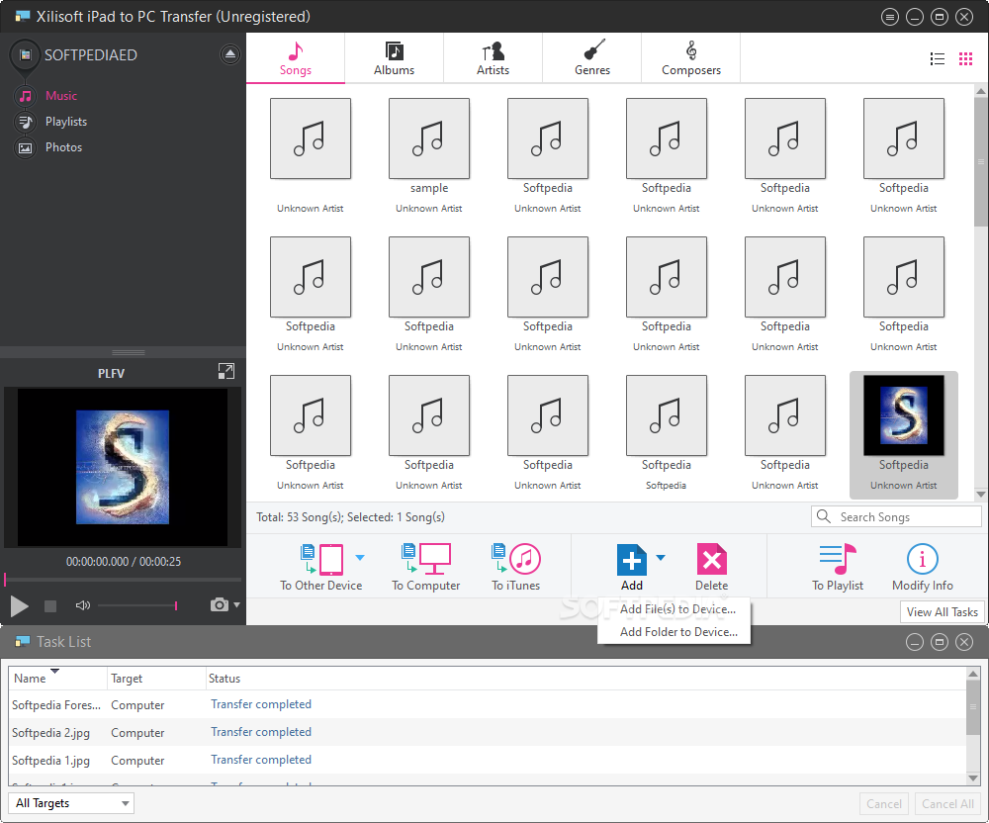Screen dimensions: 989x823
Task: Play the preview in the player
Action: point(19,606)
